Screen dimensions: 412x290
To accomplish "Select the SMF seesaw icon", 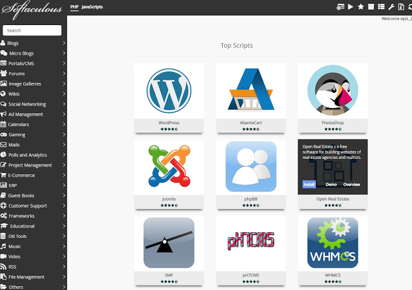I will point(169,242).
